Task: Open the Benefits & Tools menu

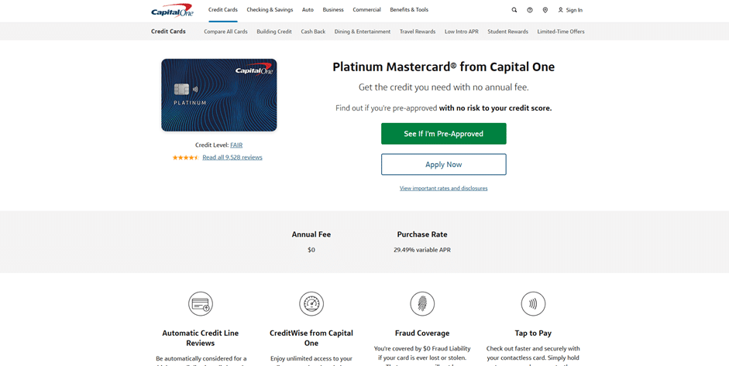Action: tap(409, 10)
